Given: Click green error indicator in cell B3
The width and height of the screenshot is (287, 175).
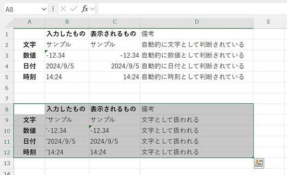Looking at the screenshot, I should 46,51.
